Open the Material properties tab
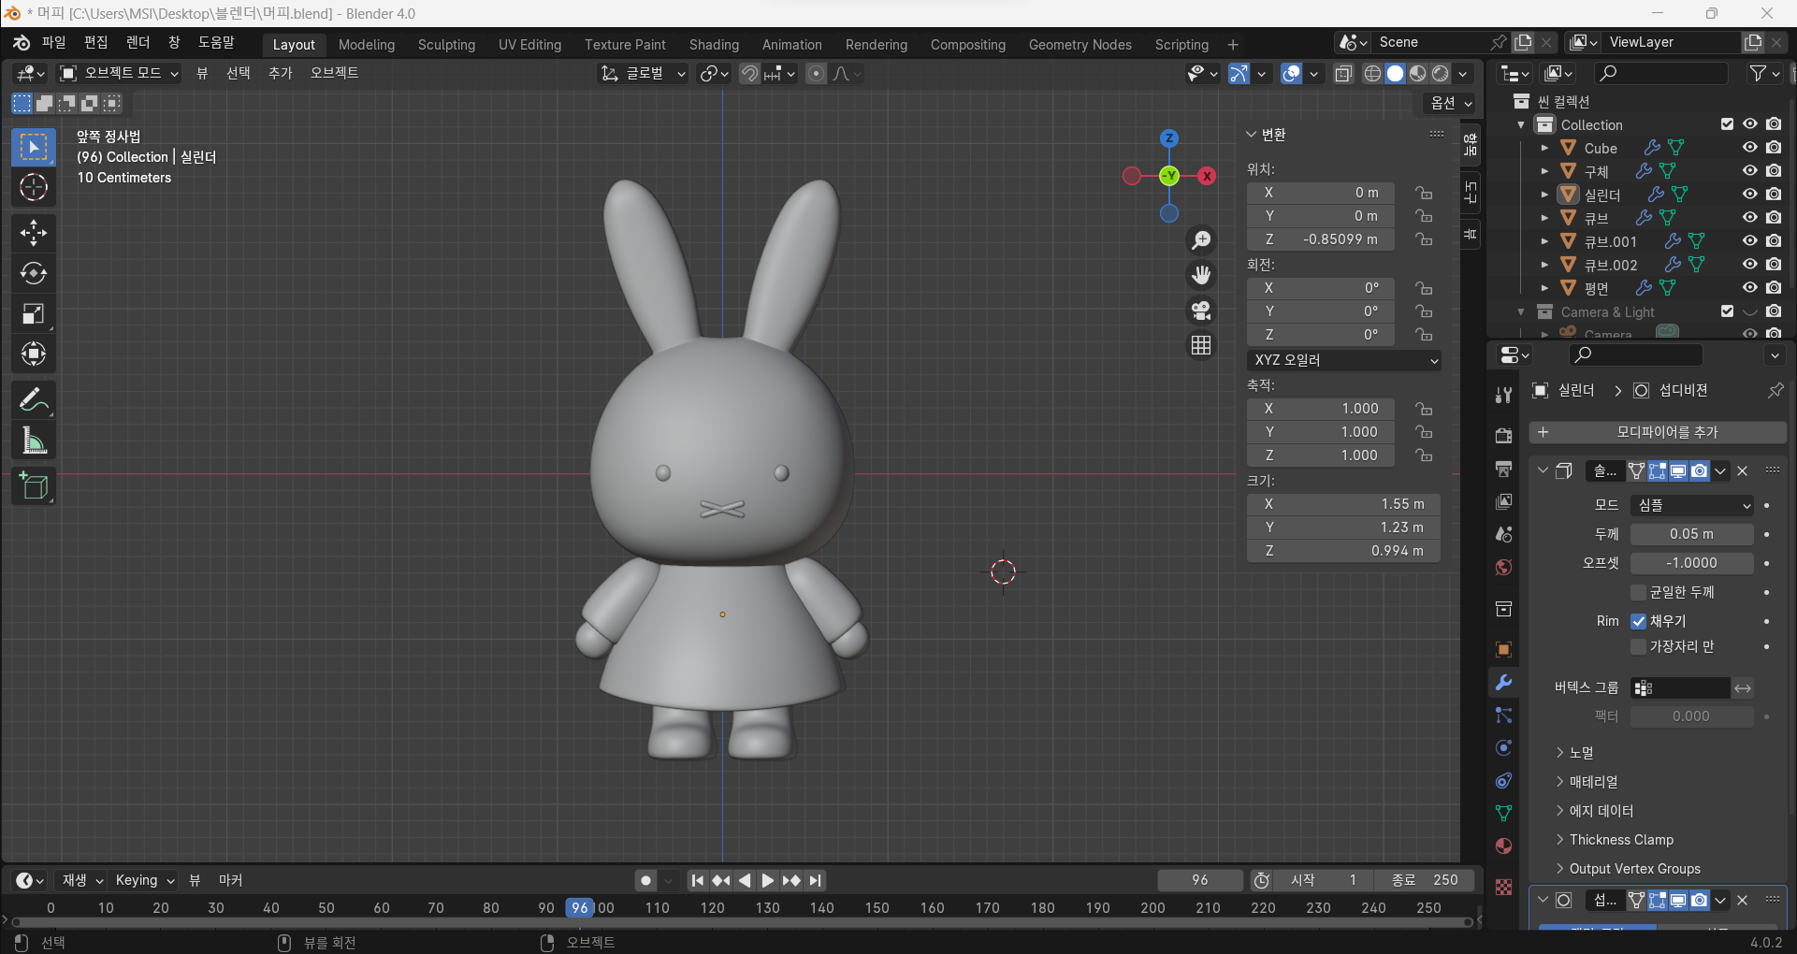Image resolution: width=1797 pixels, height=954 pixels. [1503, 846]
